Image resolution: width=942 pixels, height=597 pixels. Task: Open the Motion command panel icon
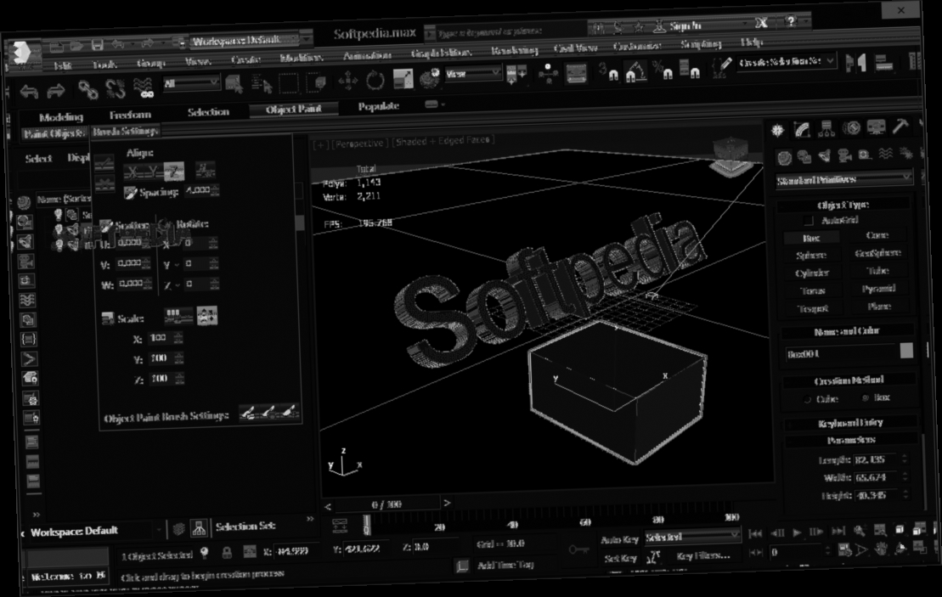[x=851, y=127]
